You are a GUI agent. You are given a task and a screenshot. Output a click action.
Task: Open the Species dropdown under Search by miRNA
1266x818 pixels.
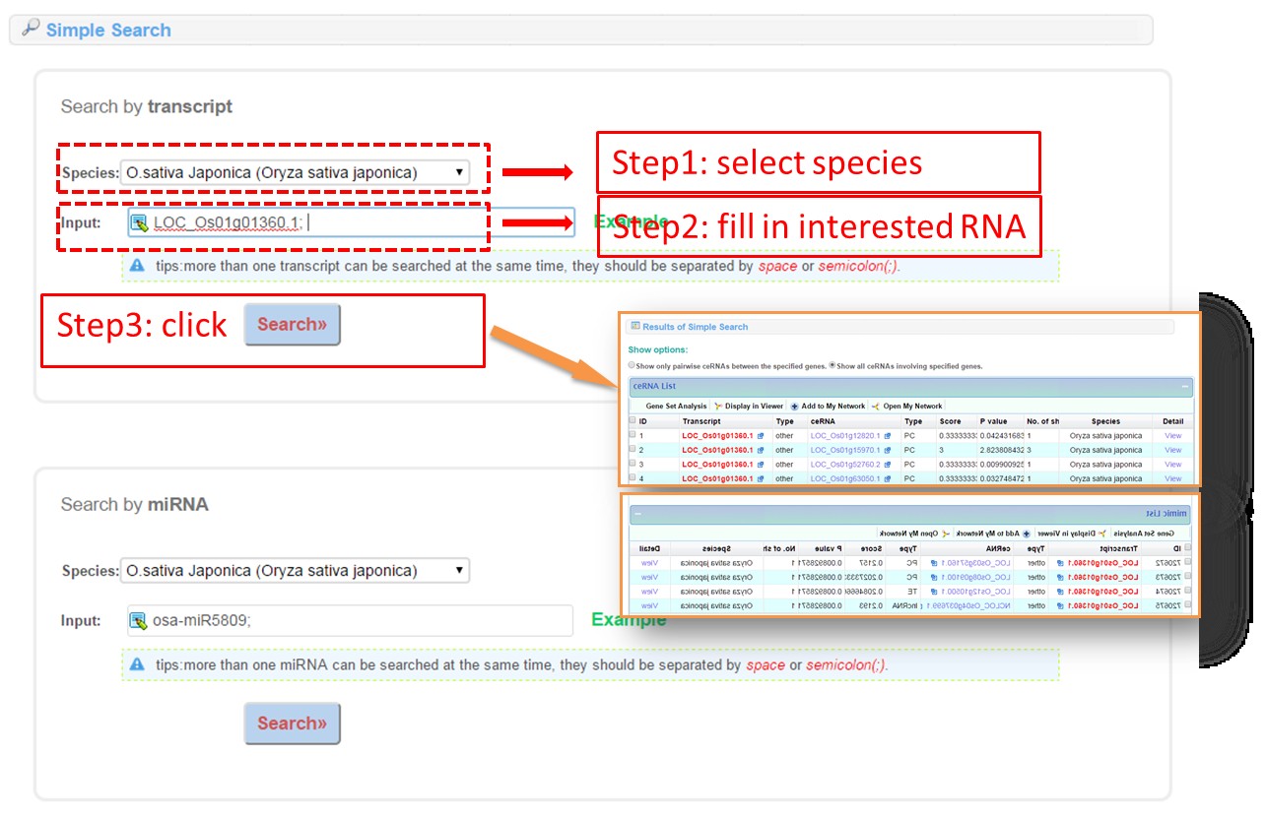(x=295, y=571)
